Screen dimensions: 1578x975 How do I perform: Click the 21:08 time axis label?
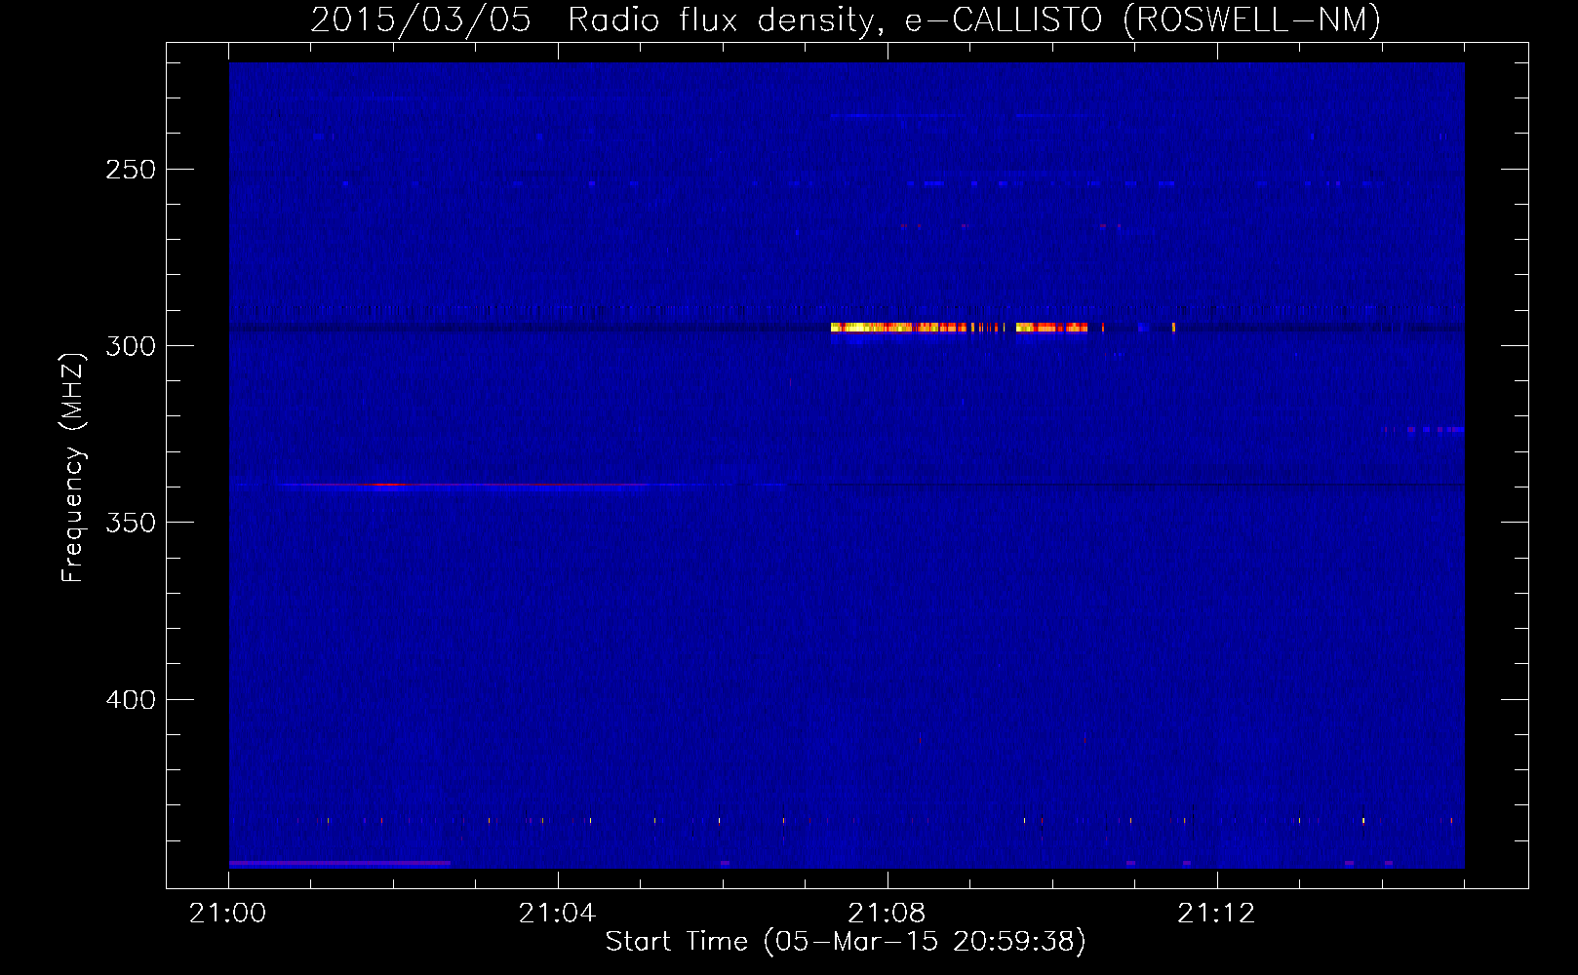point(887,914)
